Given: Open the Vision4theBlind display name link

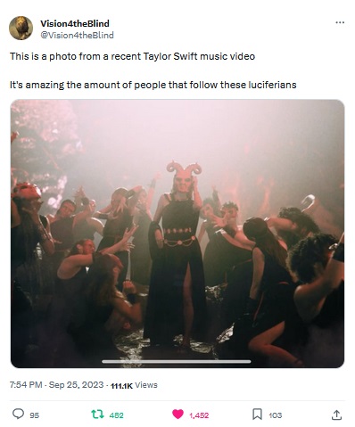Looking at the screenshot, I should [x=75, y=23].
